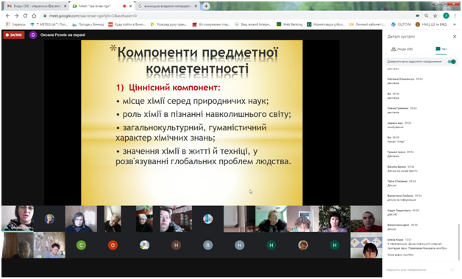Screen dimensions: 462x279
Task: Toggle allowing everyone to send messages
Action: (x=452, y=62)
